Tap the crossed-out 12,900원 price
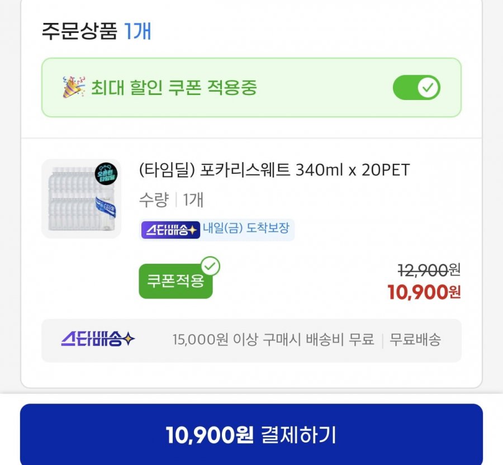The width and height of the screenshot is (503, 465). click(429, 270)
